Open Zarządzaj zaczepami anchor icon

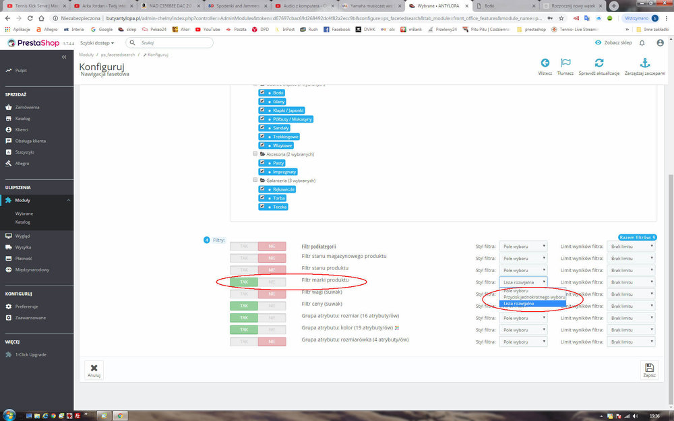point(645,63)
